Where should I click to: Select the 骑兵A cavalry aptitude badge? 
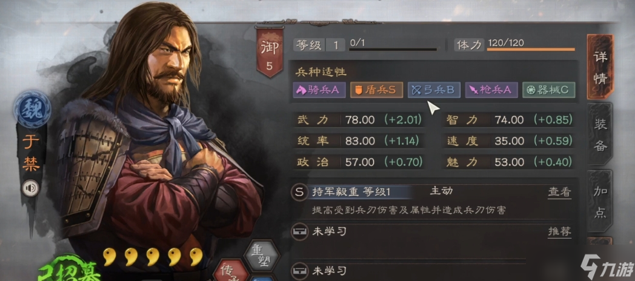click(x=319, y=90)
